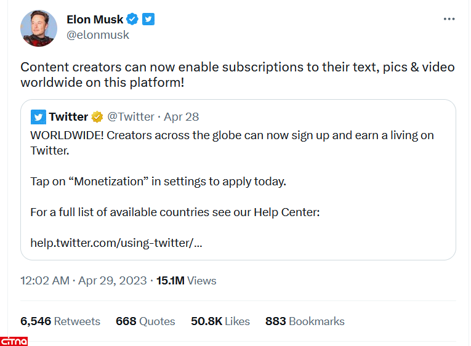The image size is (471, 346).
Task: Click the Twitter name in quoted tweet
Action: click(x=68, y=116)
